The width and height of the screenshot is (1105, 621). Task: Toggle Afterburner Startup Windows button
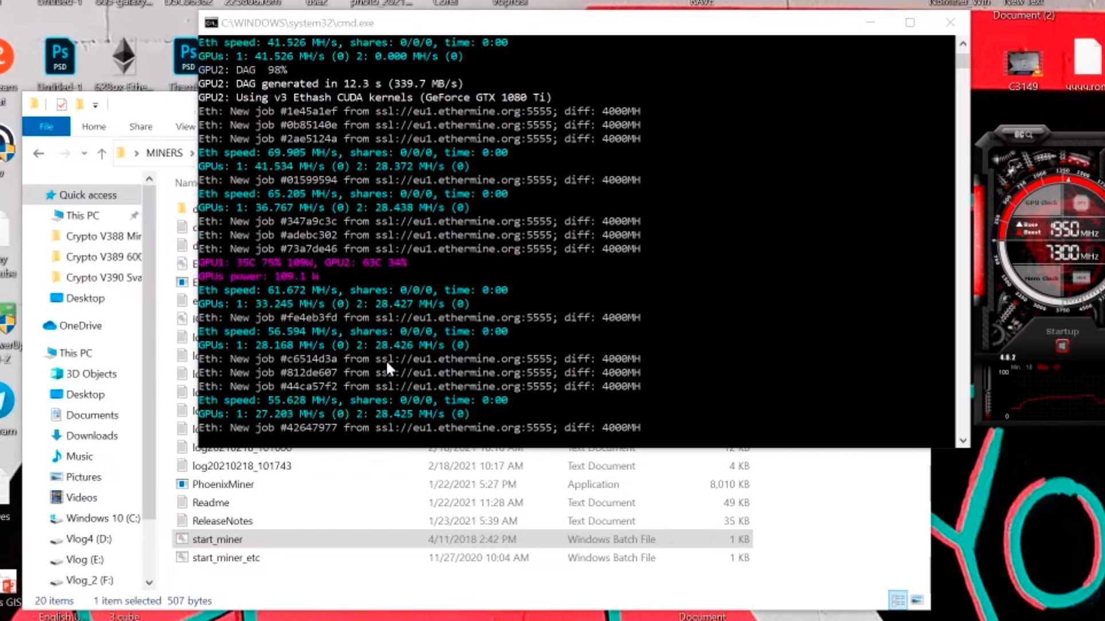(x=1062, y=346)
